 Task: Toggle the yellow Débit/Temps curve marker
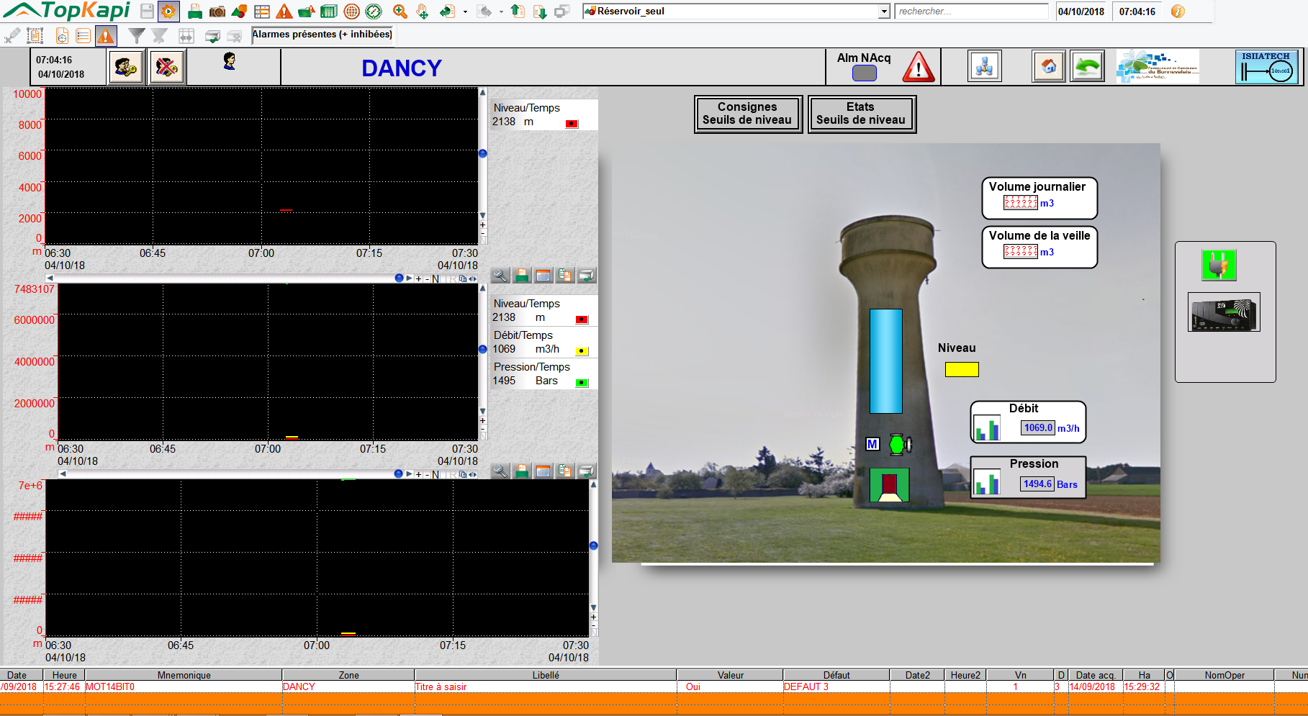582,351
